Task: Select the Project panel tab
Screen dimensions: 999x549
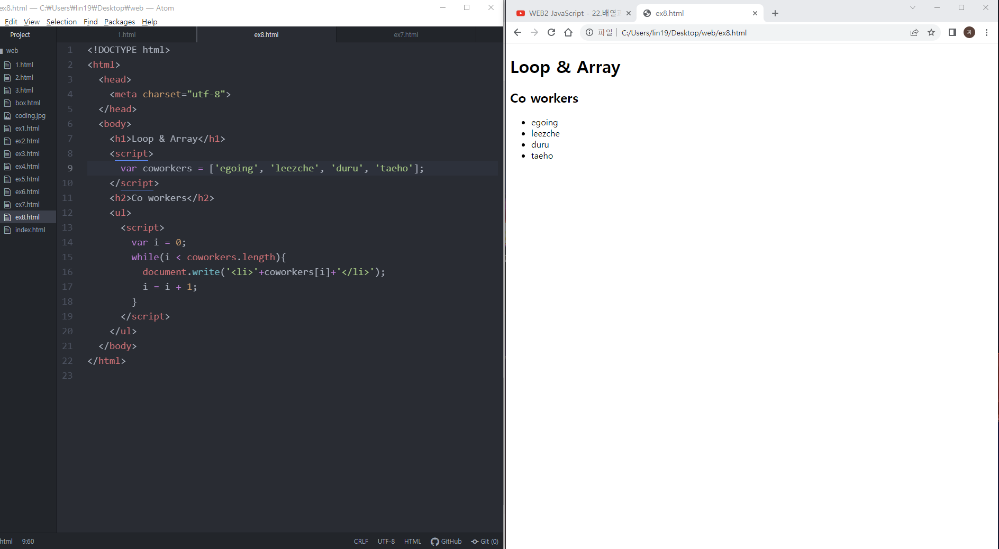Action: click(20, 34)
